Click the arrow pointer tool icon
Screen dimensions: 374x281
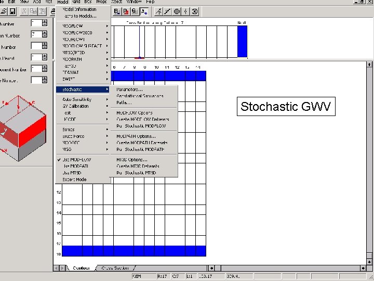(158, 11)
